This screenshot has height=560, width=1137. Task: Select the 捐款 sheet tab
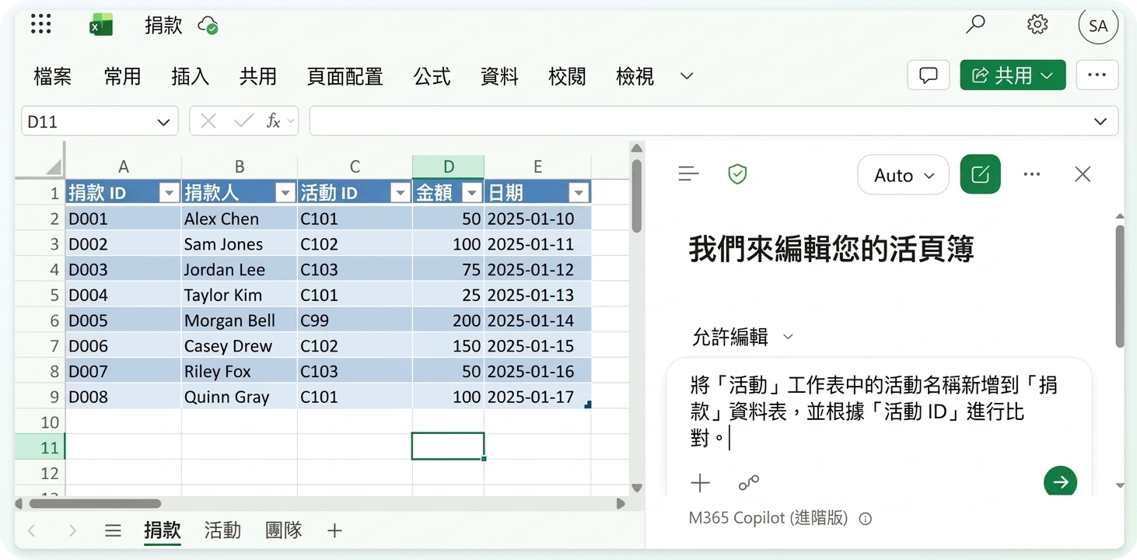click(x=163, y=530)
